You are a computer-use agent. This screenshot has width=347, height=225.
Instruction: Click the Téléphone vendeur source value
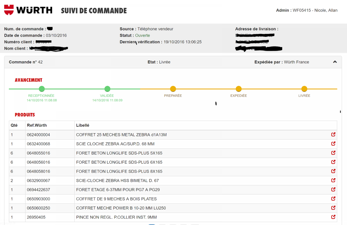click(x=155, y=29)
